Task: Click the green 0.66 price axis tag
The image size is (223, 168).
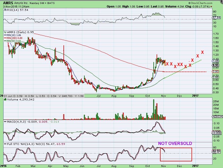Action: (x=215, y=77)
